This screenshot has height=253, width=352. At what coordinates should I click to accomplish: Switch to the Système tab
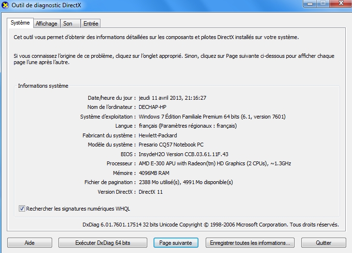[20, 23]
